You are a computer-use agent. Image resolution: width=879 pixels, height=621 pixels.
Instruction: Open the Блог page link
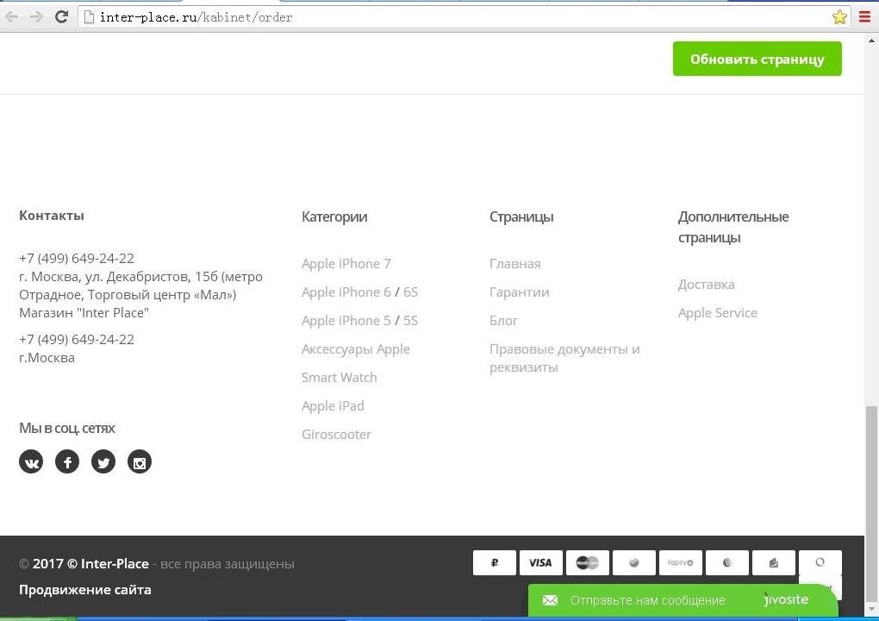pos(503,321)
